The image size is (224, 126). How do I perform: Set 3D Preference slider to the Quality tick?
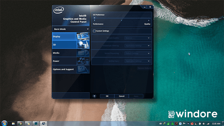(149, 20)
